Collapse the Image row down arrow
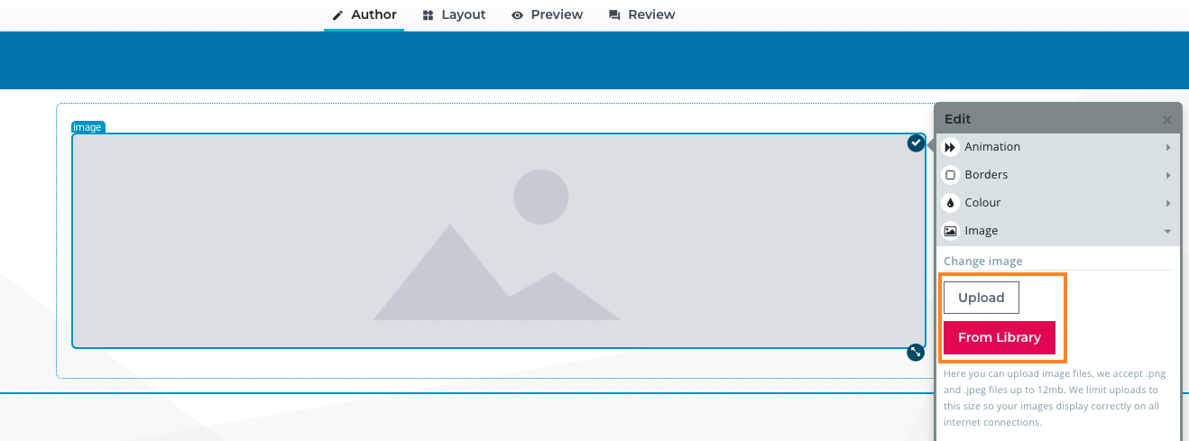This screenshot has height=441, width=1189. (1168, 231)
